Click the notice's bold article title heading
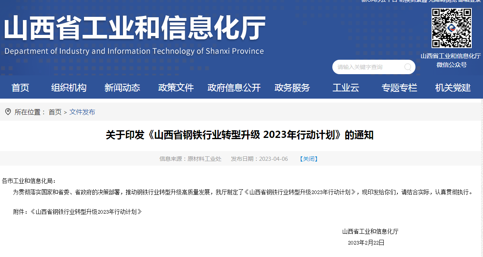The width and height of the screenshot is (483, 257). (x=239, y=135)
